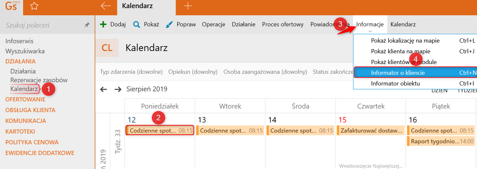Click the back arrow in title bar
Screen dimensions: 477x169
click(x=106, y=6)
